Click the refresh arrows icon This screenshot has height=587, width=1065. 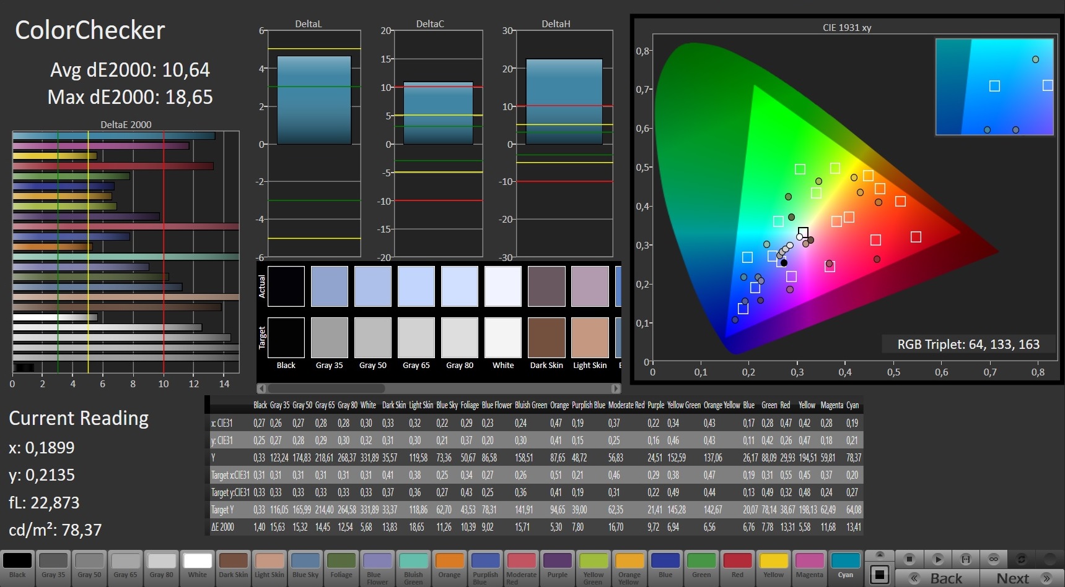(1021, 559)
